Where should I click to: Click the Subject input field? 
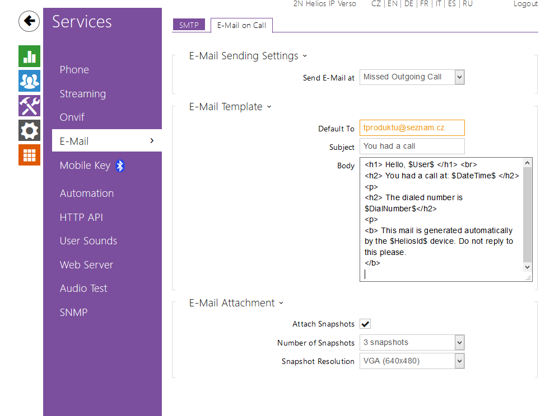pyautogui.click(x=412, y=146)
